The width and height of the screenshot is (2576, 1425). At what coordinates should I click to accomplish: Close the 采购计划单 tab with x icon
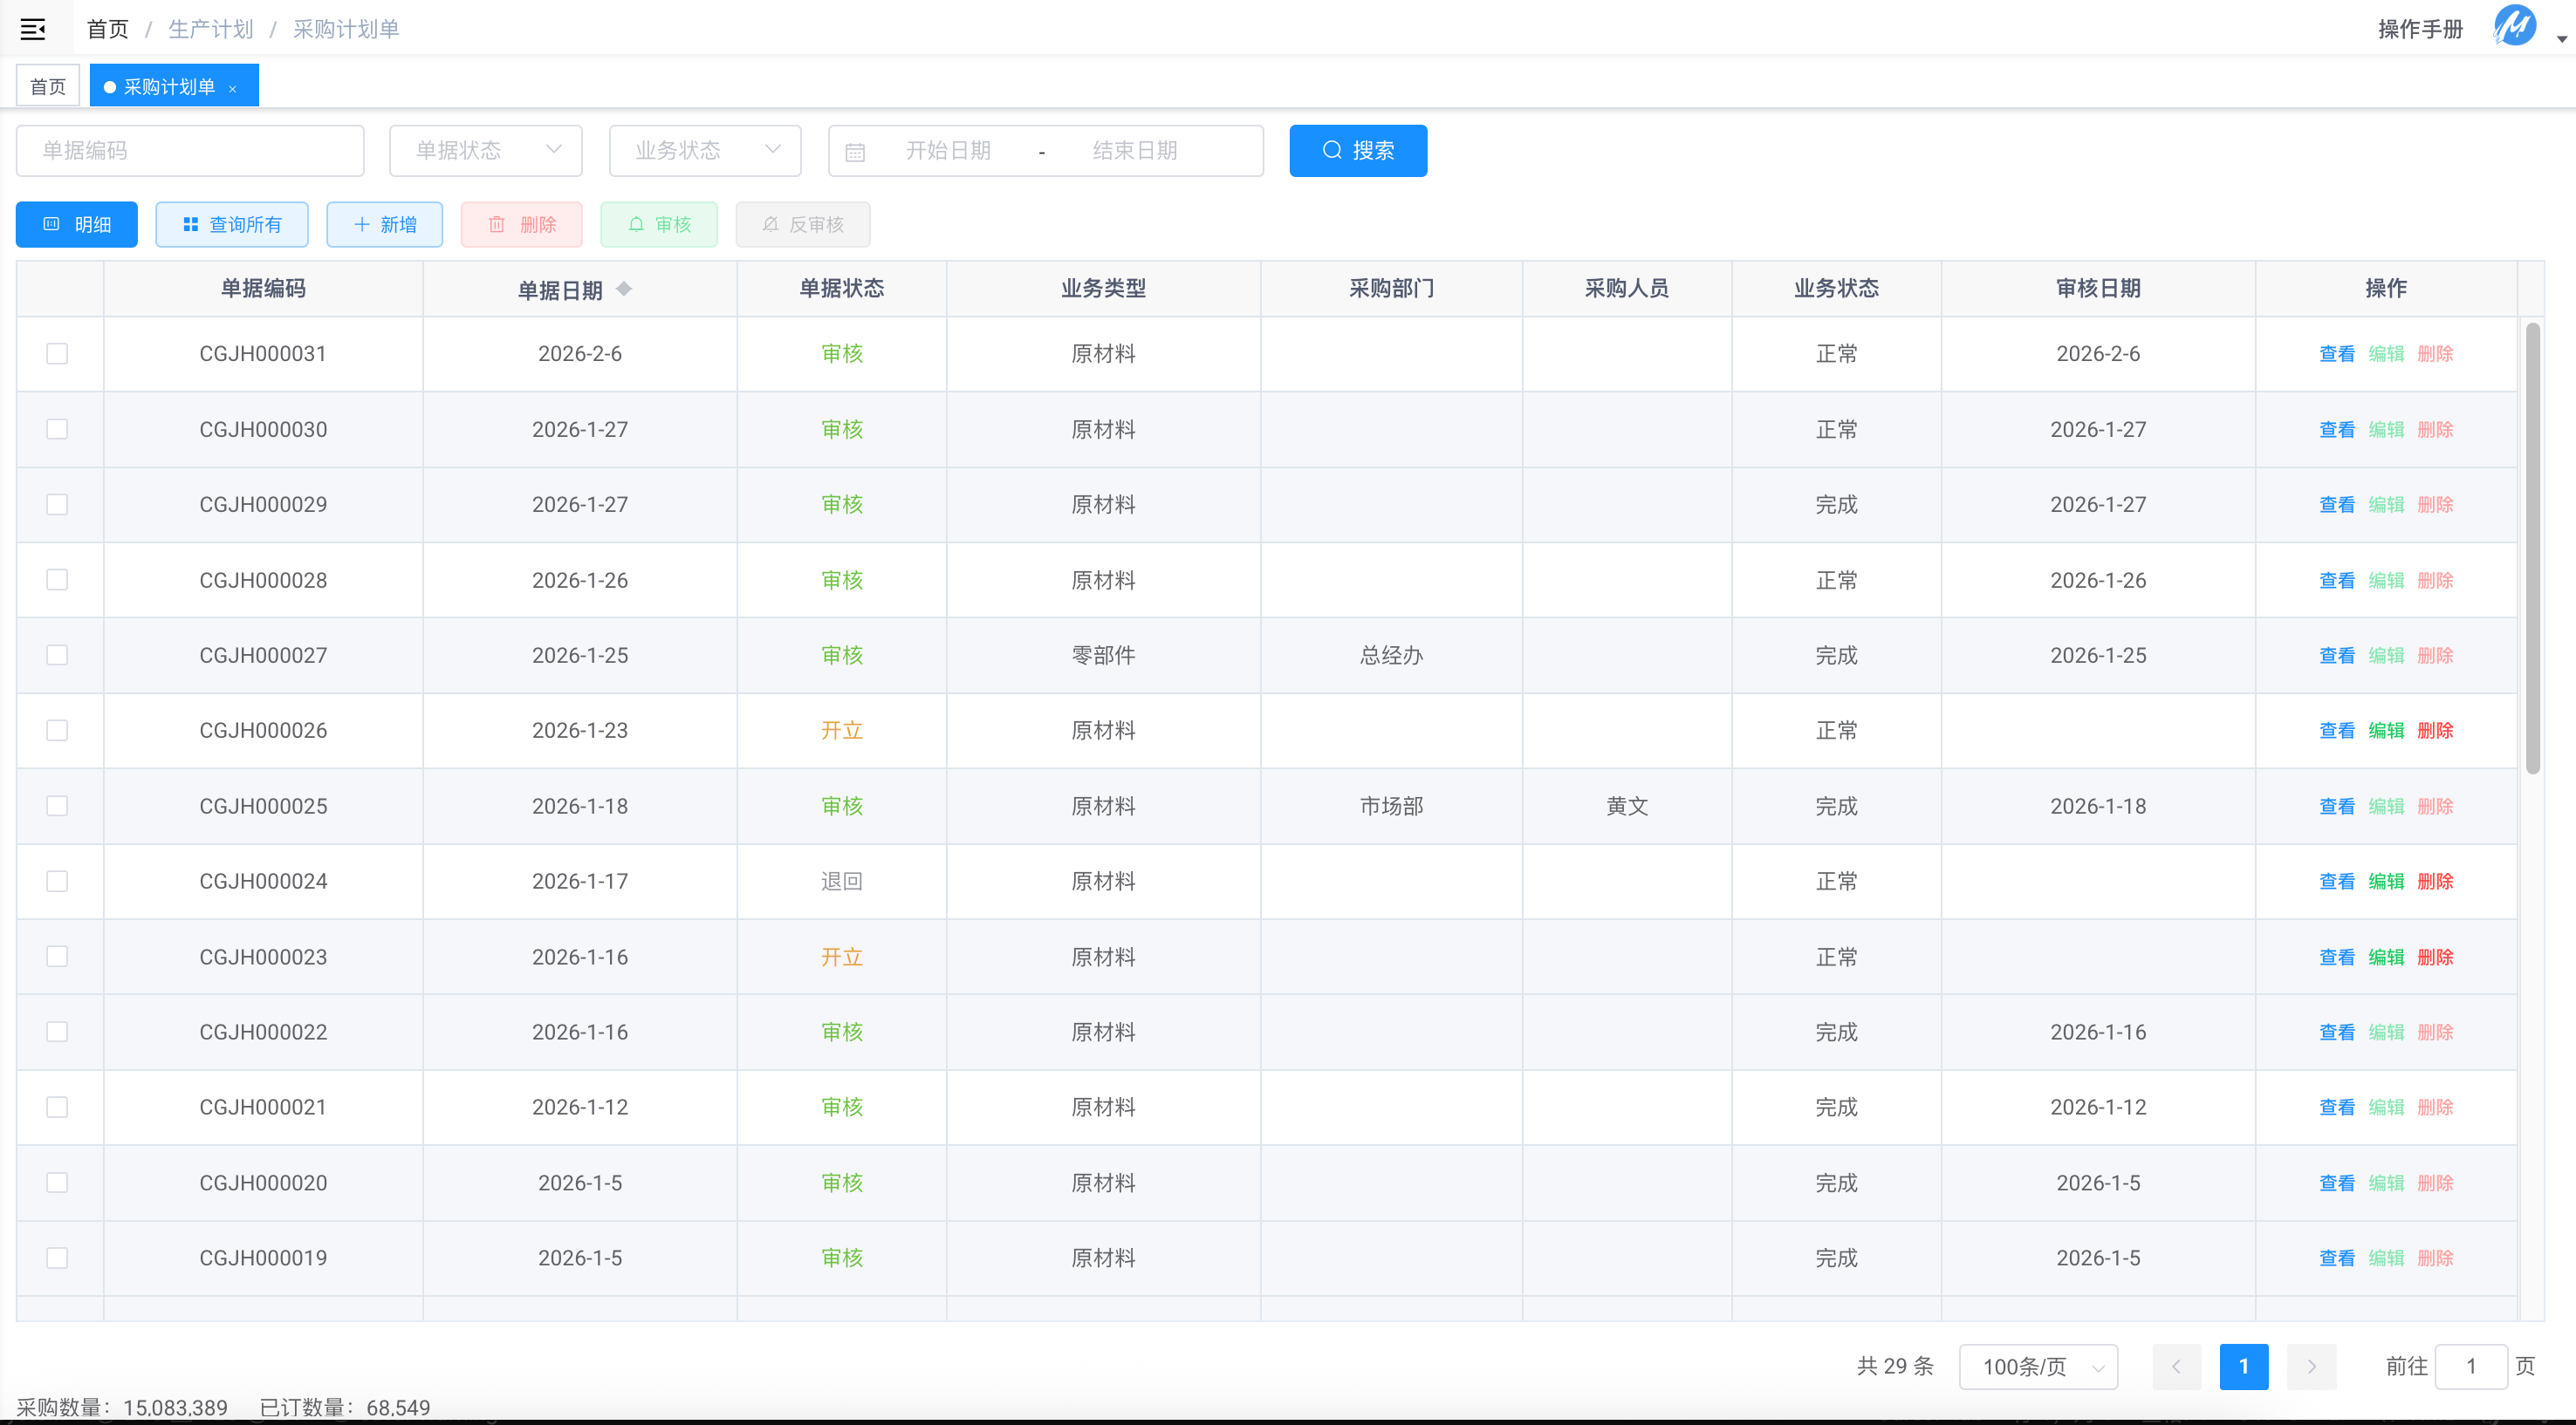point(233,89)
